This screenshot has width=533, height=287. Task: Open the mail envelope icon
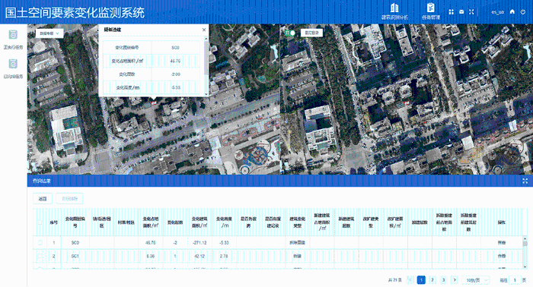[461, 12]
